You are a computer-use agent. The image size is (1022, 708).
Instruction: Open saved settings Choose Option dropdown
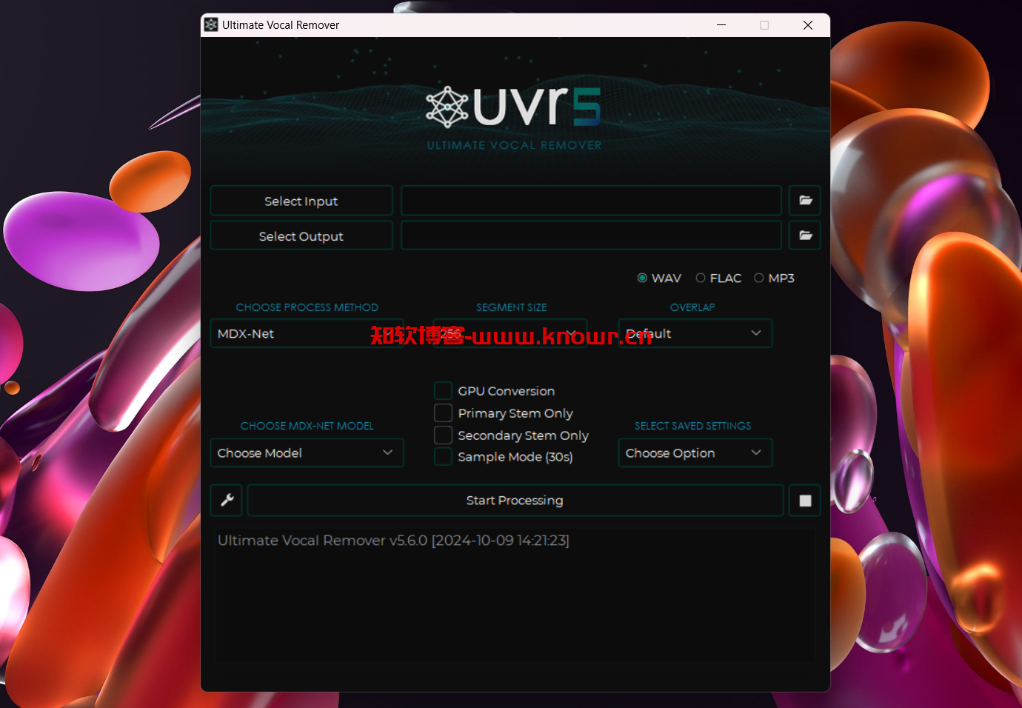click(695, 452)
